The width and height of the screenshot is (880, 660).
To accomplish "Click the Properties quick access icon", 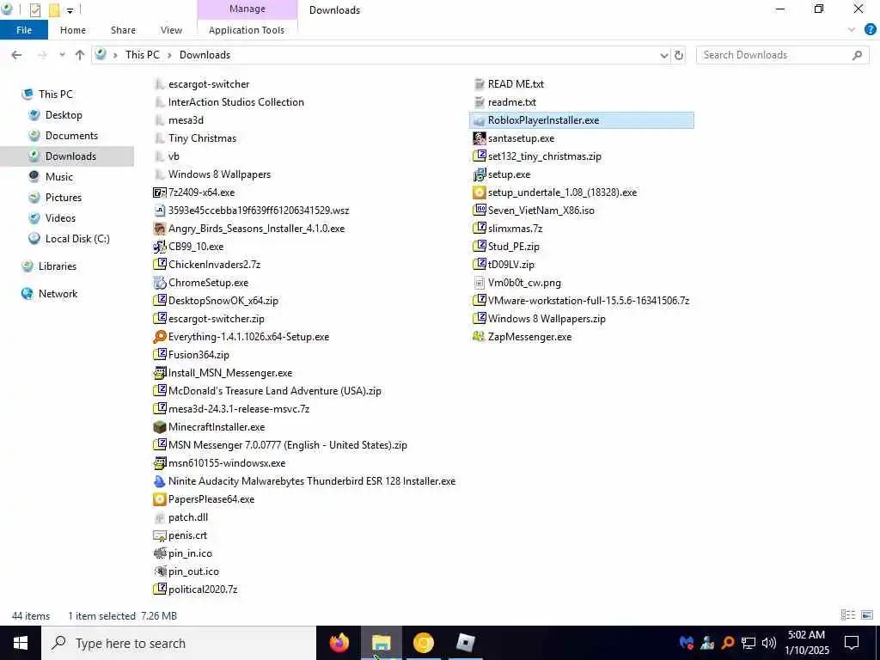I will (x=34, y=10).
